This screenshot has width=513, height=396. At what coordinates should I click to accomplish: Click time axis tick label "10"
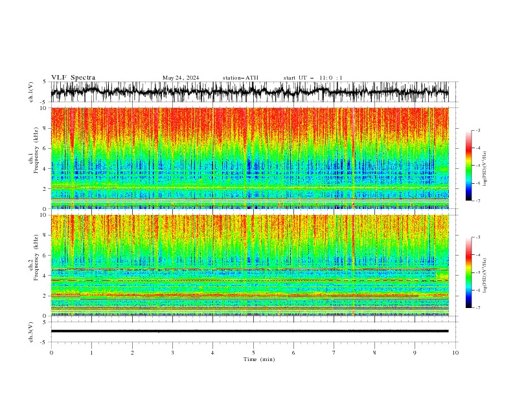point(455,353)
